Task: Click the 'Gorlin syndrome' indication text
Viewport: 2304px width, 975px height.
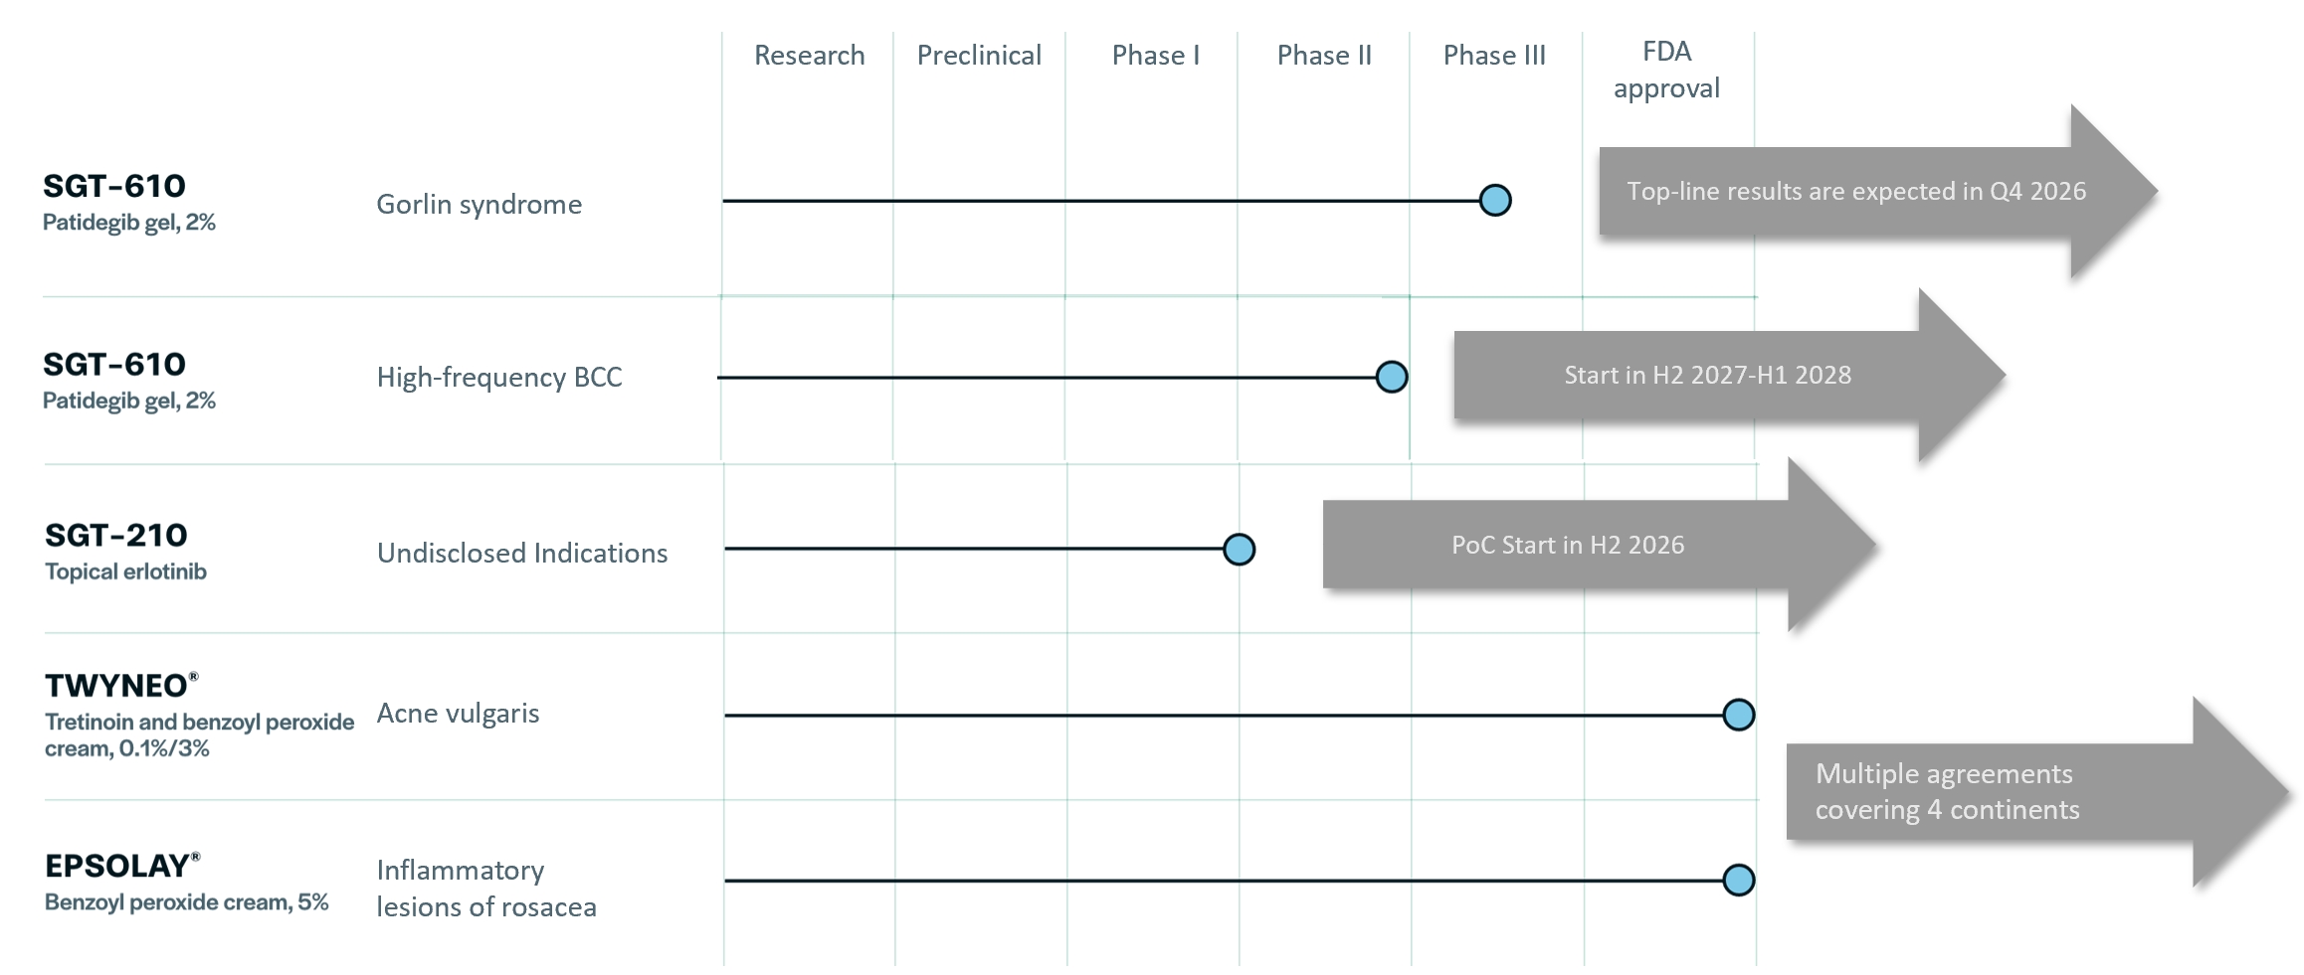Action: (479, 204)
